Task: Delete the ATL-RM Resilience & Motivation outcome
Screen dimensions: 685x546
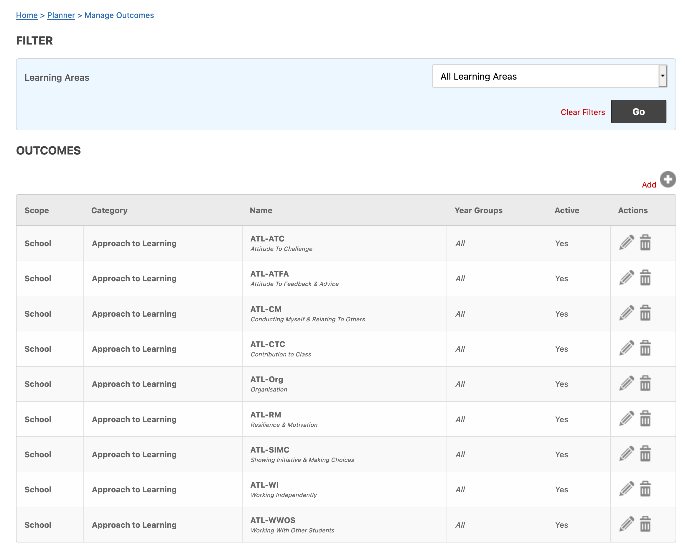Action: (x=645, y=419)
